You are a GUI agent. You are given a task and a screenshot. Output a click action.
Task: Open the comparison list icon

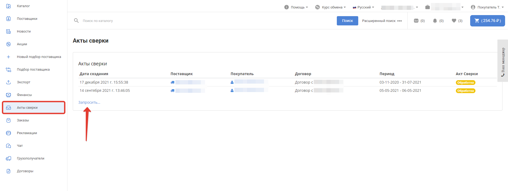click(416, 21)
